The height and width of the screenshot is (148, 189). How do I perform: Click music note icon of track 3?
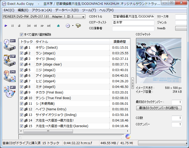click(x=26, y=59)
